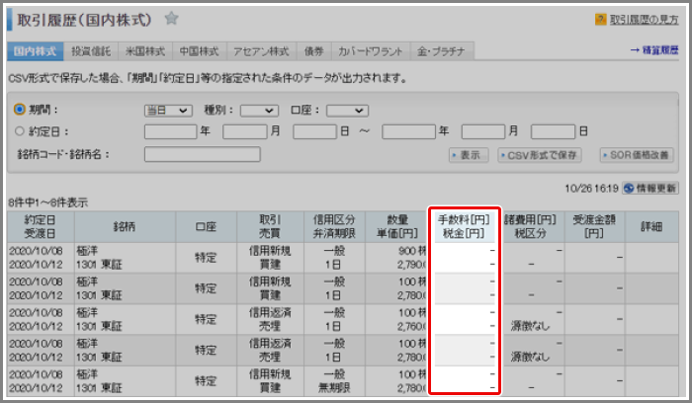Click the end year input field
692x403 pixels.
click(408, 131)
